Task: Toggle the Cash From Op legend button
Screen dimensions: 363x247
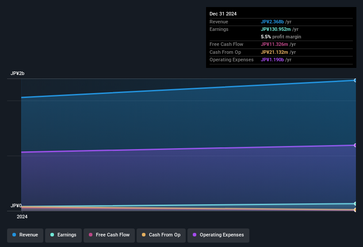Action: tap(161, 235)
